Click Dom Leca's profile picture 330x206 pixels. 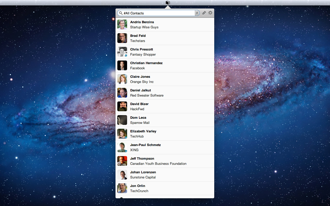click(x=122, y=120)
